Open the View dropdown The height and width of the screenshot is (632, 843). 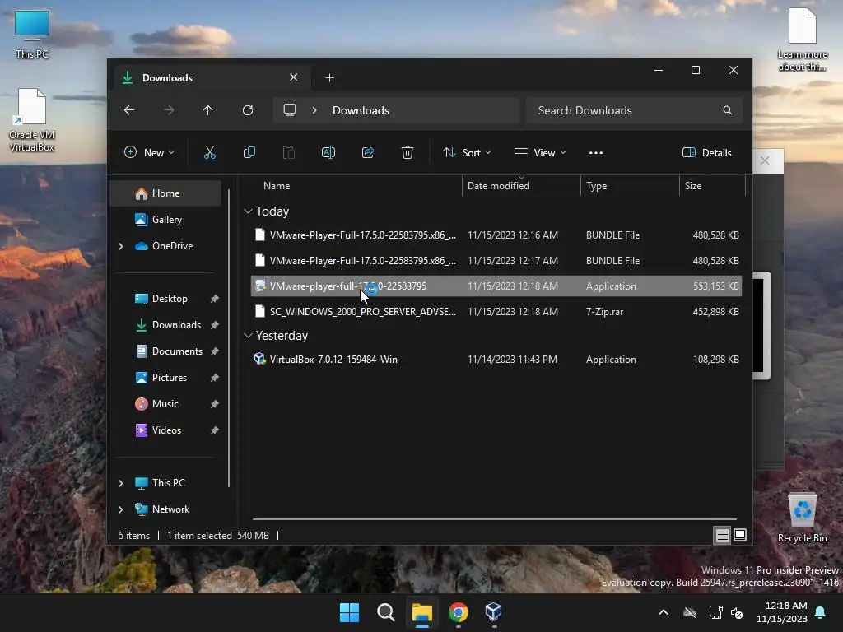click(540, 152)
